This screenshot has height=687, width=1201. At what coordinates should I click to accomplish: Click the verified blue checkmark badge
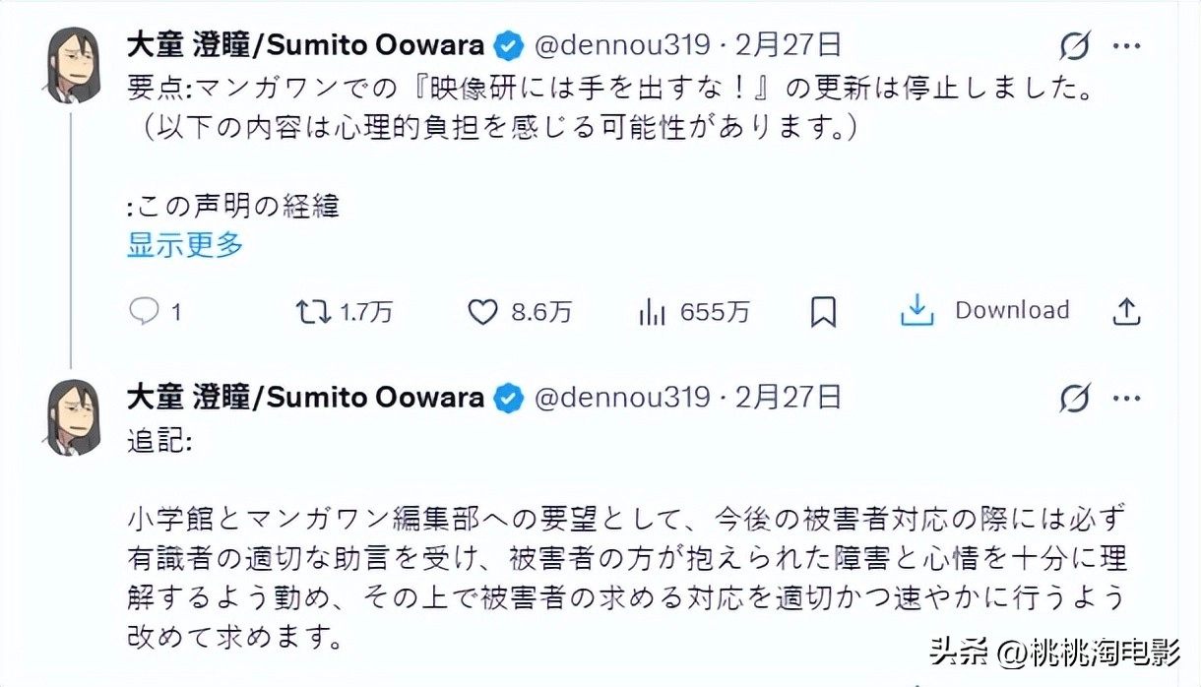pos(507,44)
